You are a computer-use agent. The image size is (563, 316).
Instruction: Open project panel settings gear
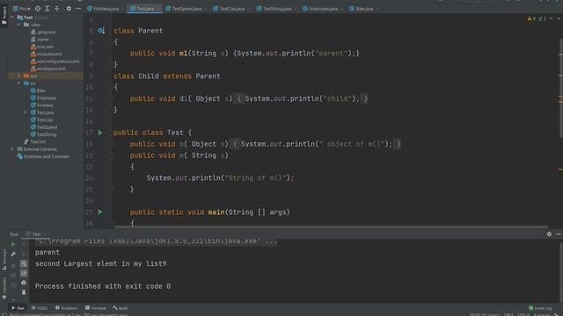pos(69,9)
